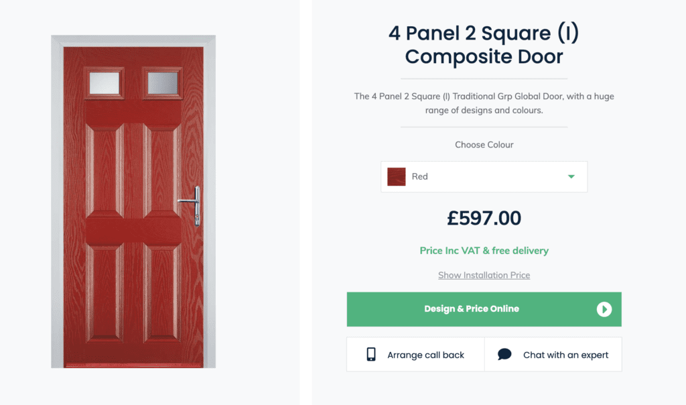Click the left square glass pane on door
Screen dimensions: 686x405
pyautogui.click(x=104, y=82)
